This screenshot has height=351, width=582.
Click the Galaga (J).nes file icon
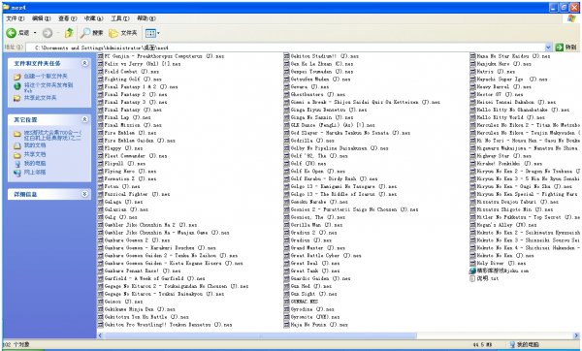pyautogui.click(x=100, y=202)
